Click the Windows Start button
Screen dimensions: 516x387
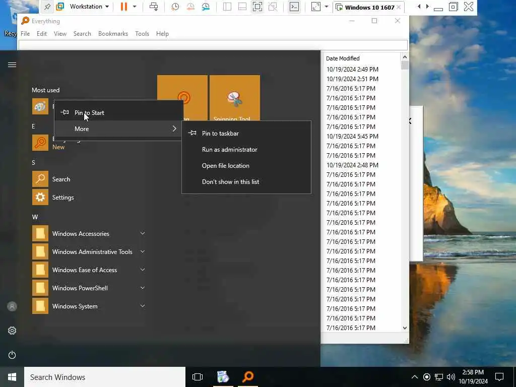click(12, 377)
